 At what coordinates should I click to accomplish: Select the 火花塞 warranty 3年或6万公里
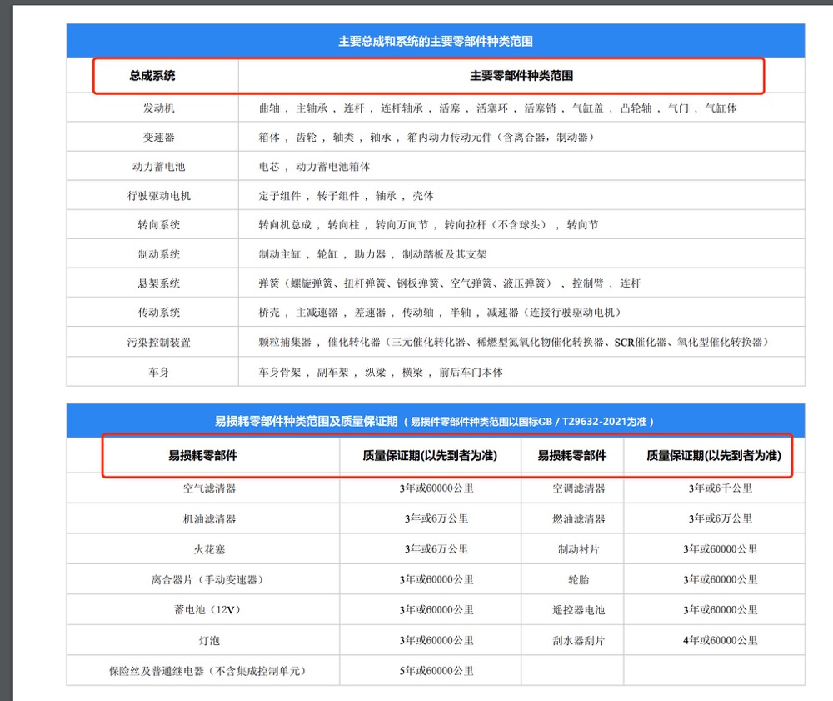[436, 549]
